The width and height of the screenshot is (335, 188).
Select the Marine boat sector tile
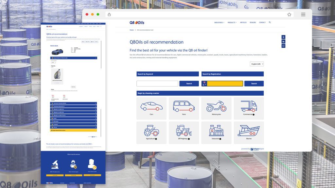click(x=249, y=133)
